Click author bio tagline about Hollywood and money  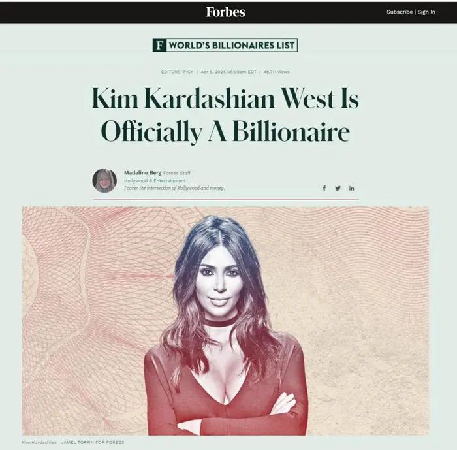coord(174,188)
